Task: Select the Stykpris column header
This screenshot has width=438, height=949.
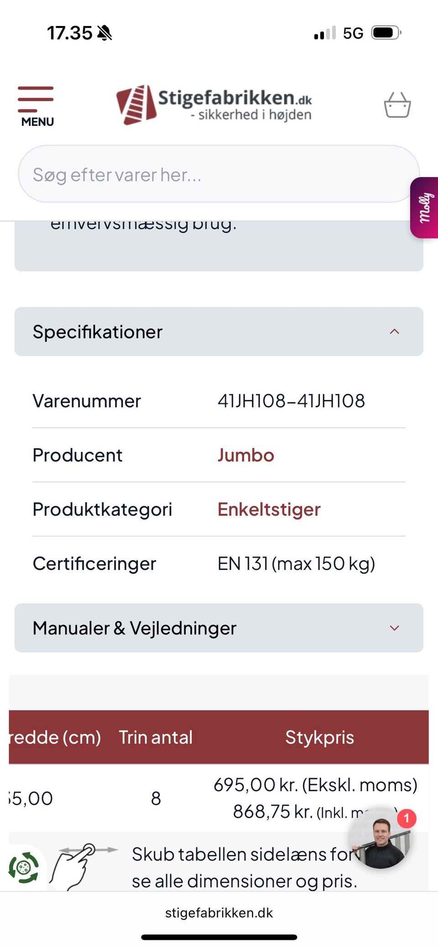Action: click(319, 737)
